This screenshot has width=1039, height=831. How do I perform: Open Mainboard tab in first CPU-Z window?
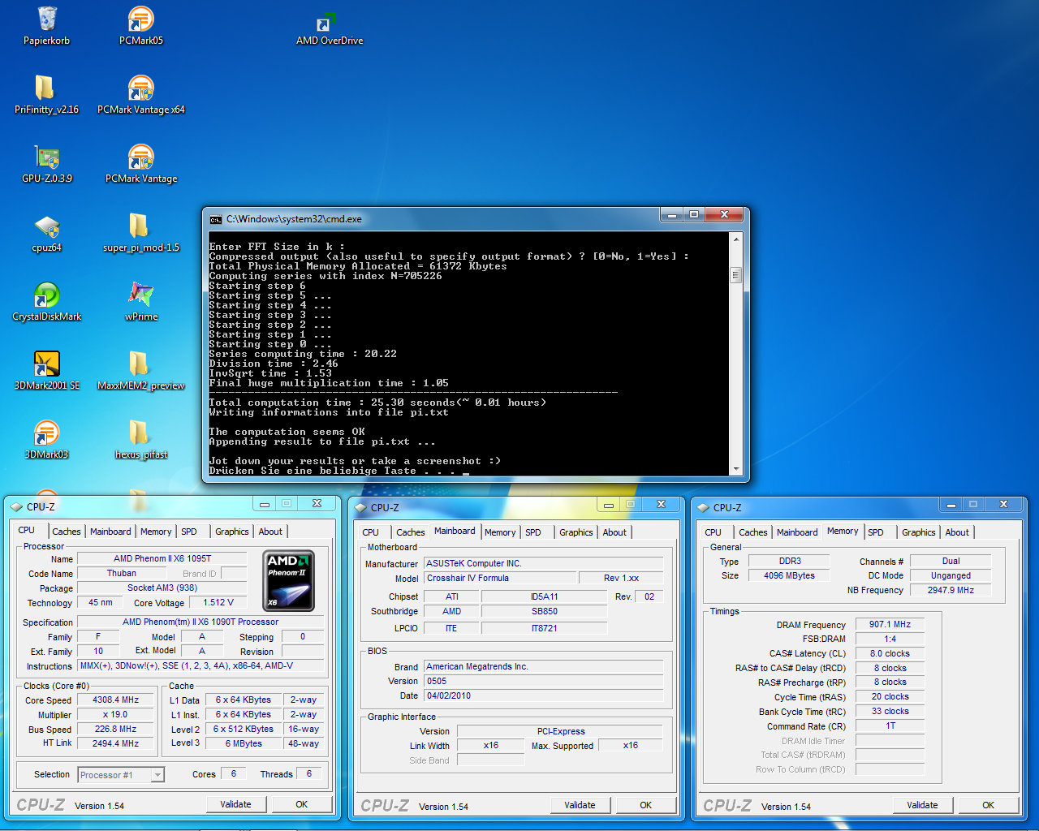point(110,532)
